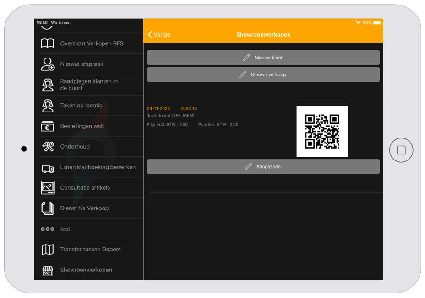Screen dimensions: 425x298
Task: Tap the three-dots icon next to test
Action: click(48, 229)
